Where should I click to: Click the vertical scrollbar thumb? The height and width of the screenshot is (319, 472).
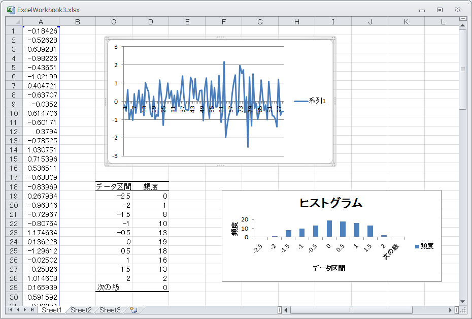coord(462,69)
